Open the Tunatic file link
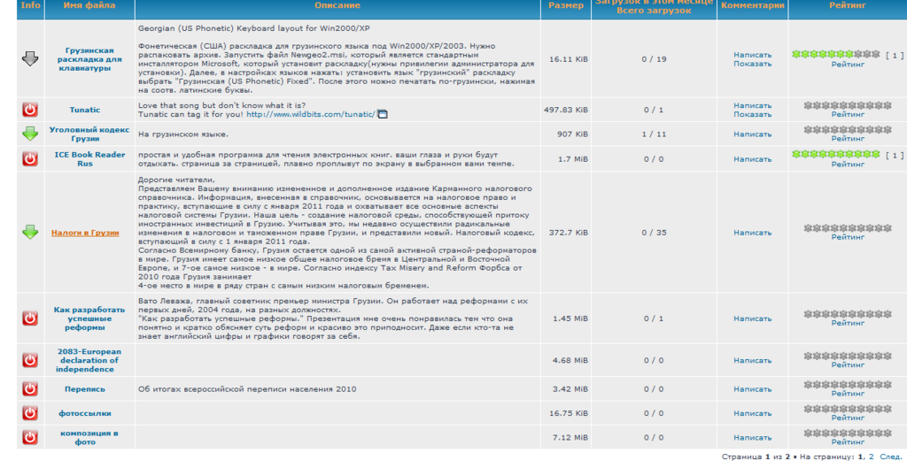Image resolution: width=907 pixels, height=468 pixels. (84, 110)
